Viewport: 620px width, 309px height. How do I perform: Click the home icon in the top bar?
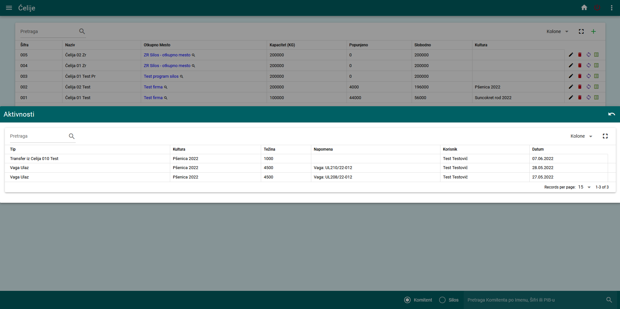point(584,7)
